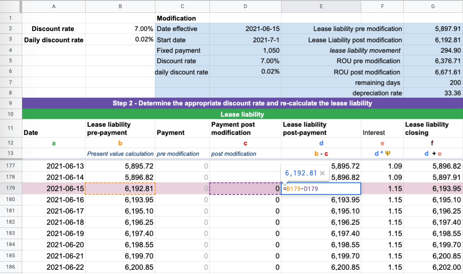463x274 pixels.
Task: Select row 186 header
Action: click(11, 267)
